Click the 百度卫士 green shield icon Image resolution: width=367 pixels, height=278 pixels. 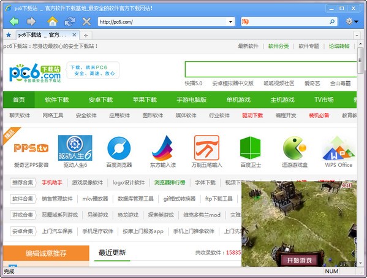pos(251,148)
